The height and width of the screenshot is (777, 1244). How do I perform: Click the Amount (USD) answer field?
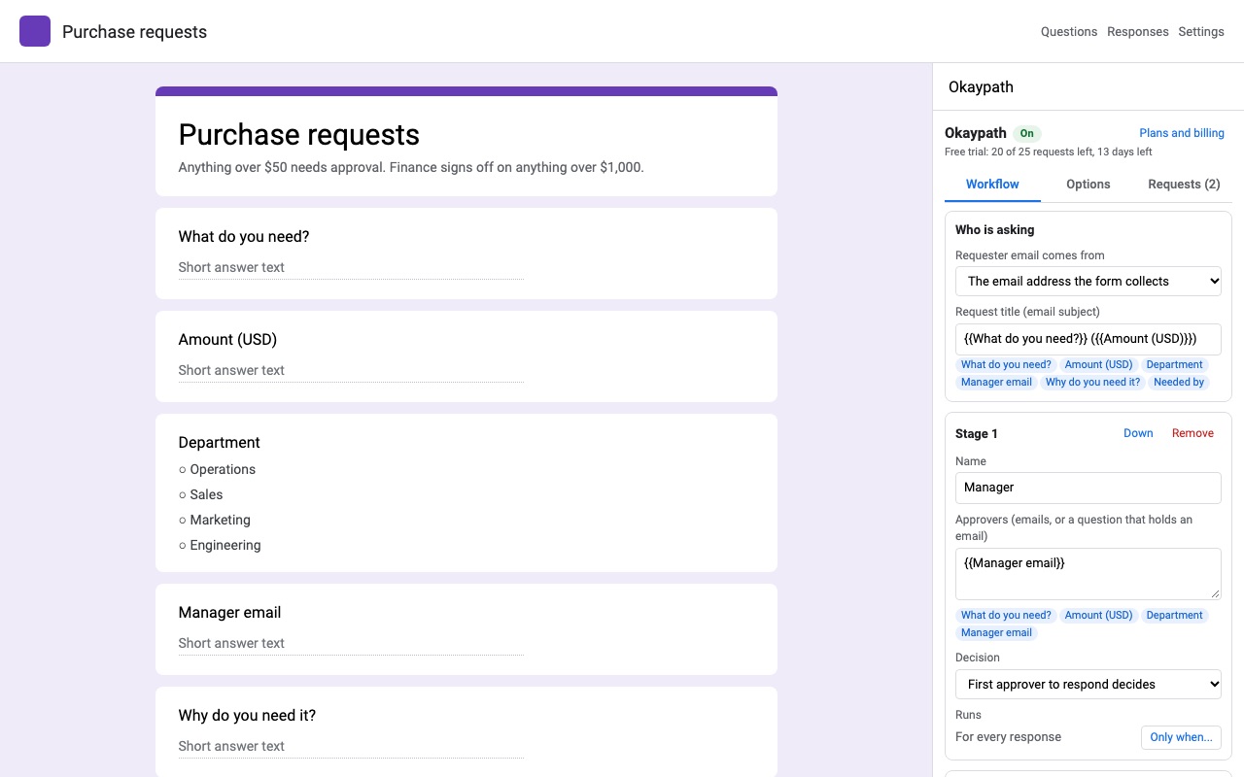351,371
